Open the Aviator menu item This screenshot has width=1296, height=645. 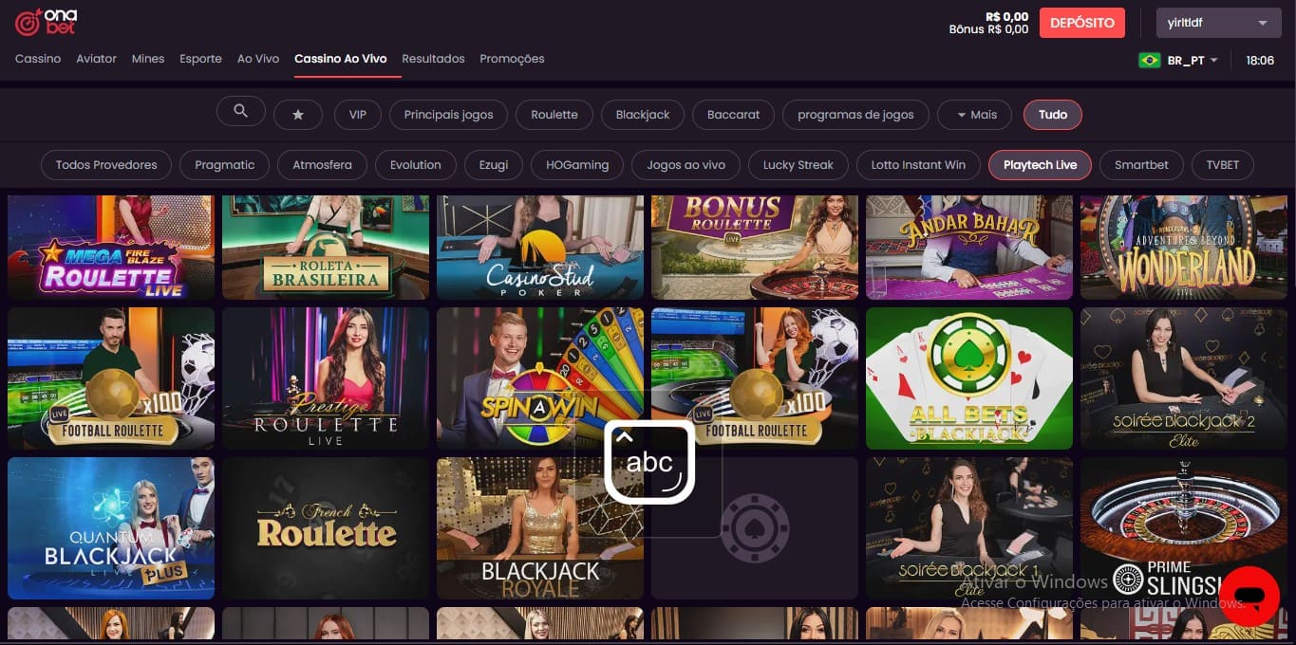point(97,59)
